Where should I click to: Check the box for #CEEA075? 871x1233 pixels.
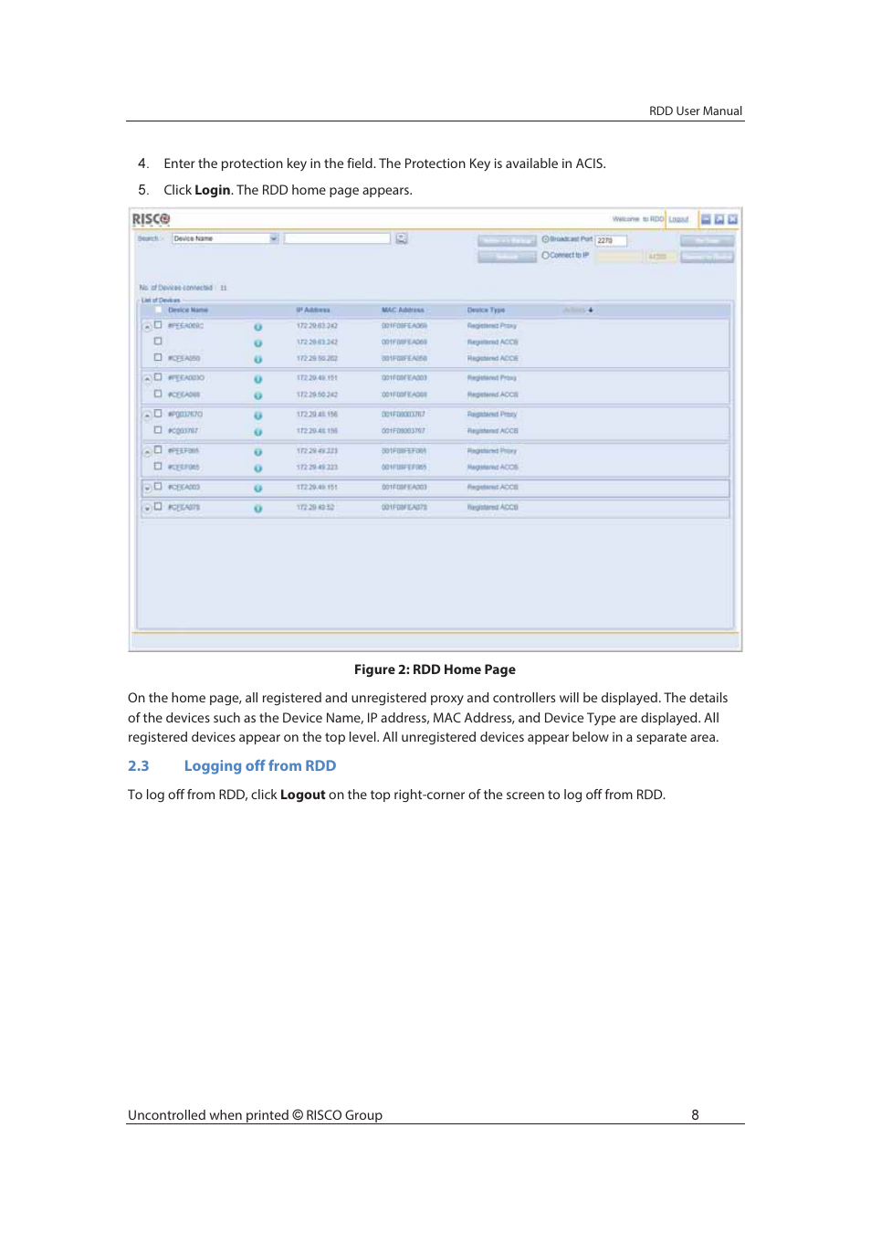coord(158,506)
